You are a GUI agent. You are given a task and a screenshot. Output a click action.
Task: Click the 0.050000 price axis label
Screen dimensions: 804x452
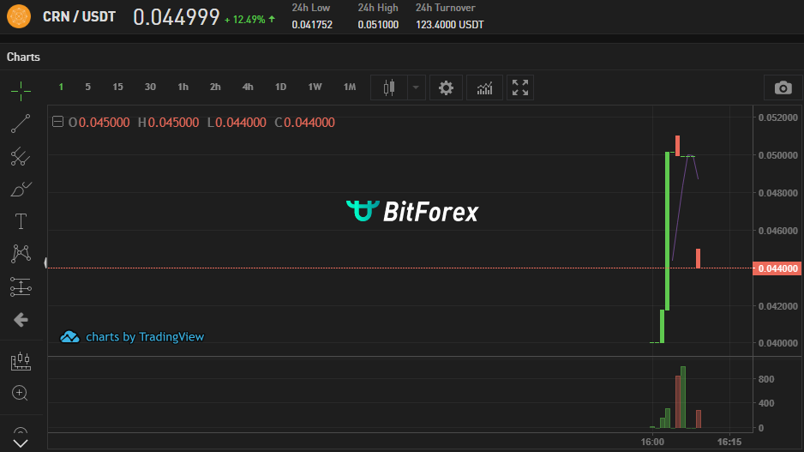click(x=777, y=155)
